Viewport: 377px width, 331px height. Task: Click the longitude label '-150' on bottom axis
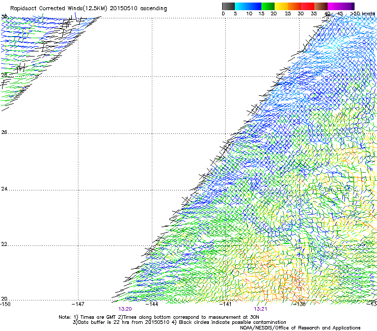coord(6,304)
